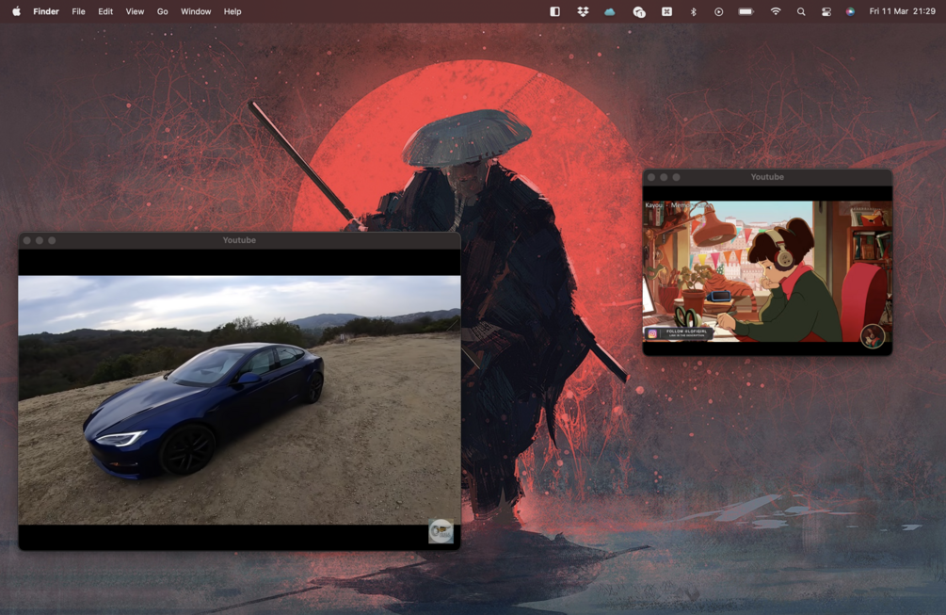Screen dimensions: 946x615
Task: Open Control Center
Action: coord(826,11)
